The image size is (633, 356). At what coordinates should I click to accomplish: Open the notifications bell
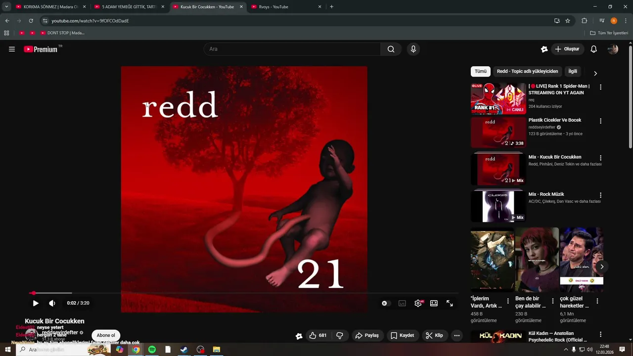click(593, 49)
